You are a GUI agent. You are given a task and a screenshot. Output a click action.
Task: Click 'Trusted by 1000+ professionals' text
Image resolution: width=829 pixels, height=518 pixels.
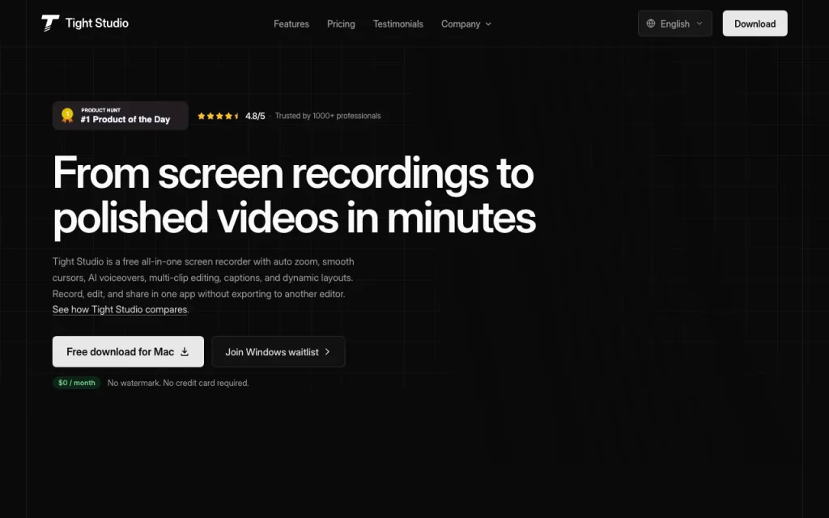[328, 116]
